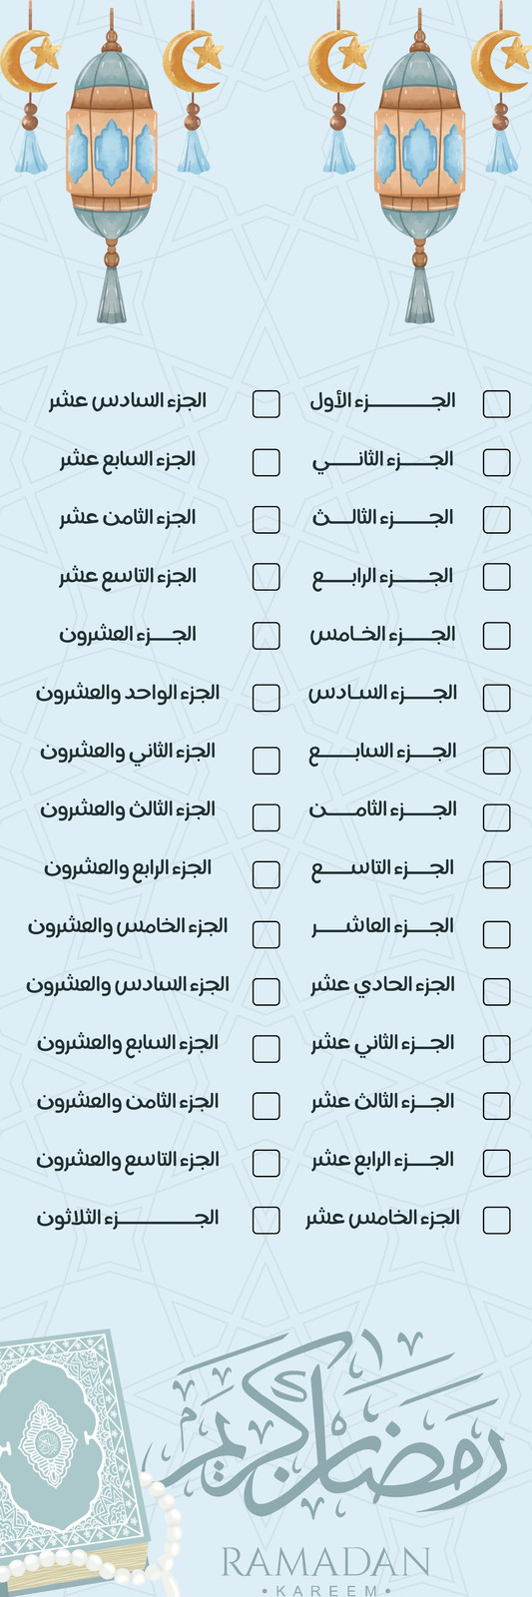Click the الجزء الواحد والعشرون label
This screenshot has height=1597, width=532.
(128, 693)
